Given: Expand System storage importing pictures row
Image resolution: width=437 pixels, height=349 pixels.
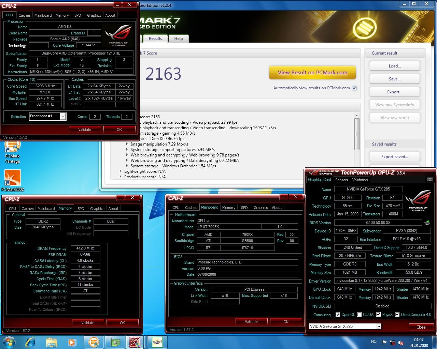Looking at the screenshot, I should pos(127,150).
